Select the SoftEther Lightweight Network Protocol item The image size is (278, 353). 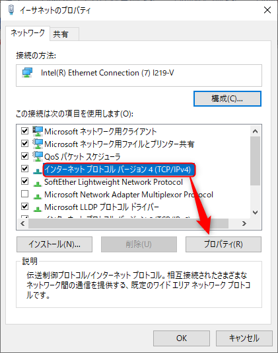(114, 182)
